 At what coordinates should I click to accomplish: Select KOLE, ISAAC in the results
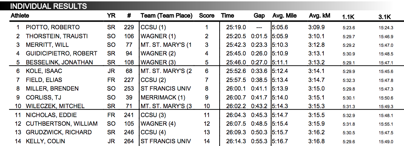point(44,71)
